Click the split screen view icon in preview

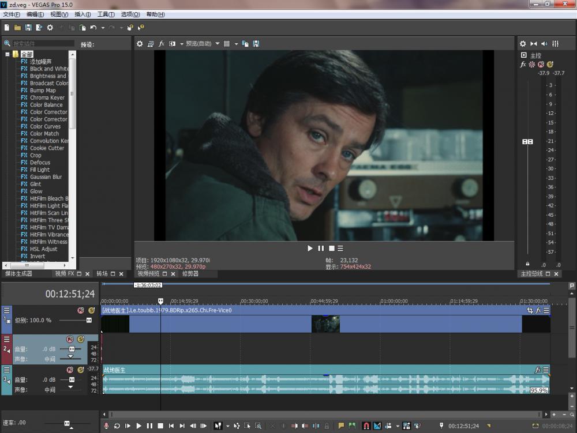[x=172, y=44]
